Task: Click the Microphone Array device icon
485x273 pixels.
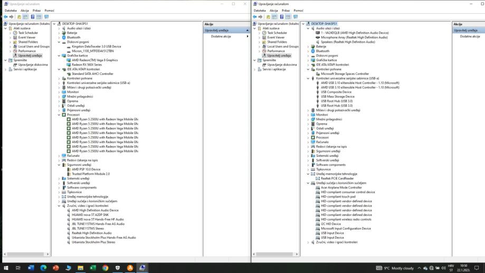Action: click(x=318, y=37)
